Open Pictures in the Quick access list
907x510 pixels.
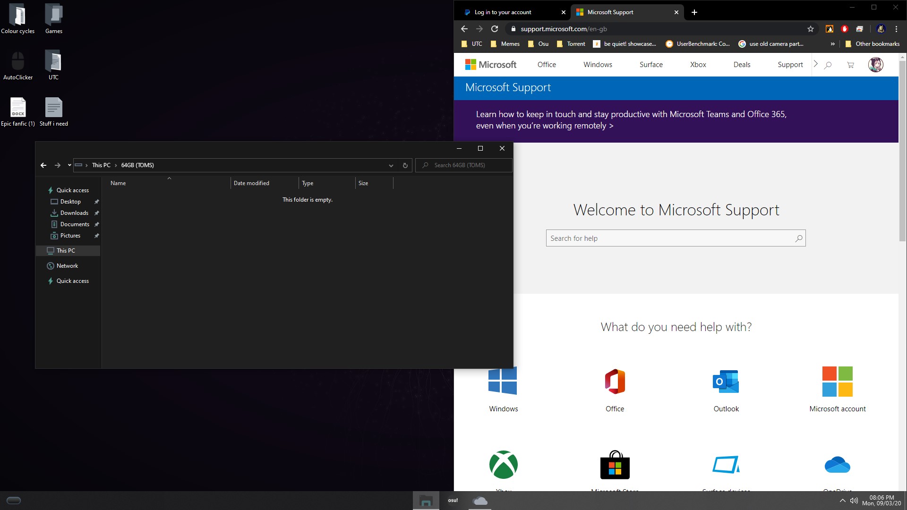click(70, 236)
